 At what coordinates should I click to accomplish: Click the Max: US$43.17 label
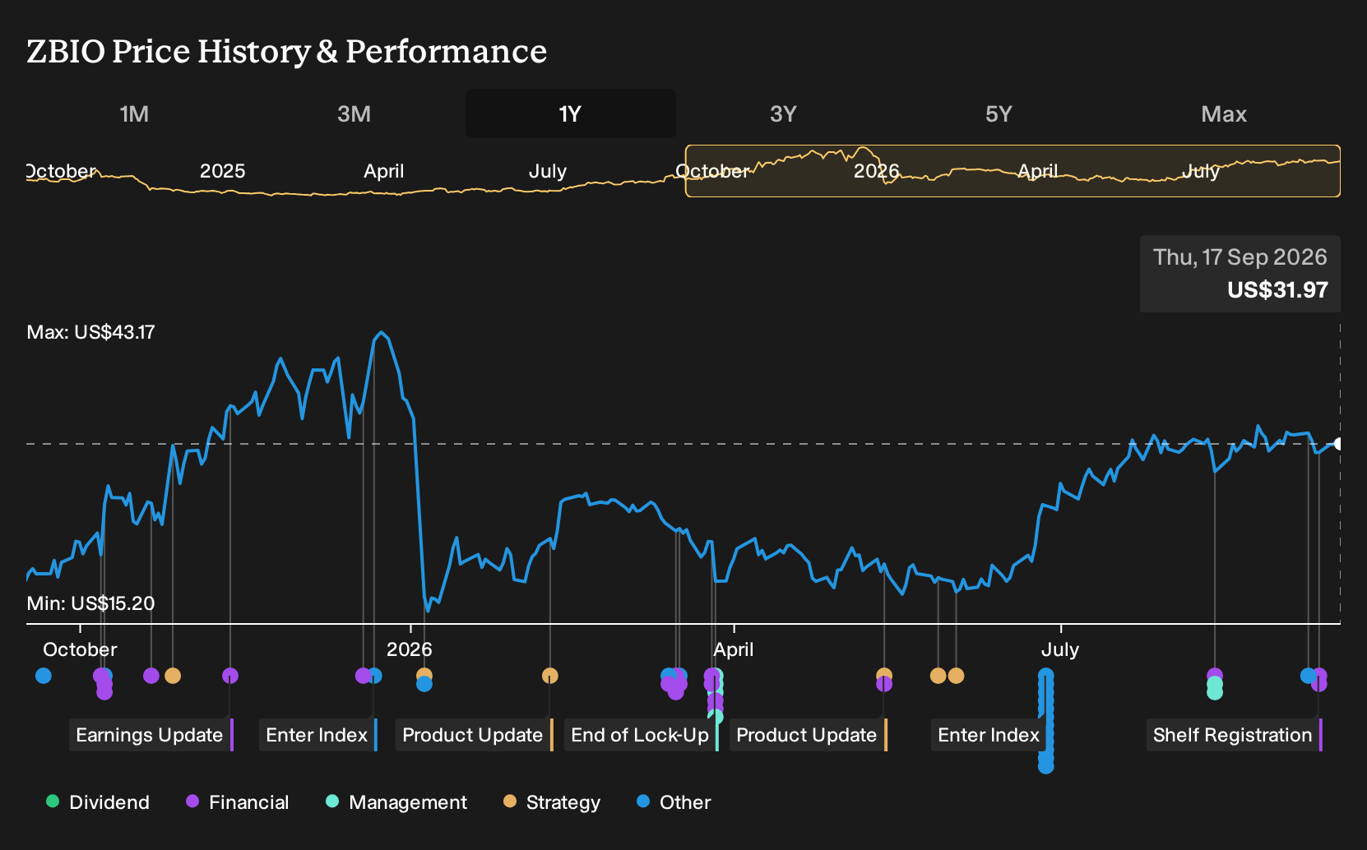click(x=90, y=332)
